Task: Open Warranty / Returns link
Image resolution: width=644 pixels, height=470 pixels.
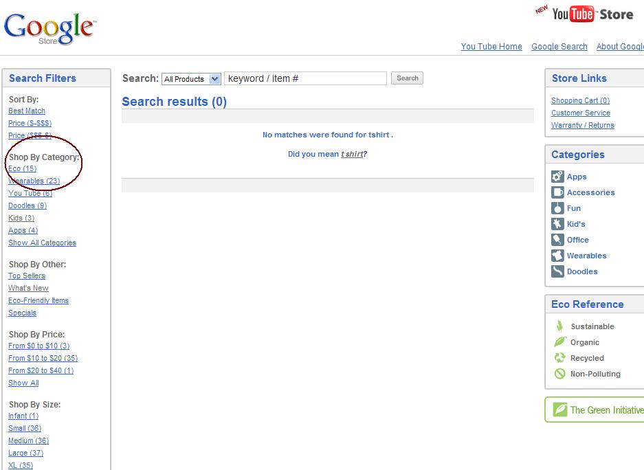Action: 583,125
